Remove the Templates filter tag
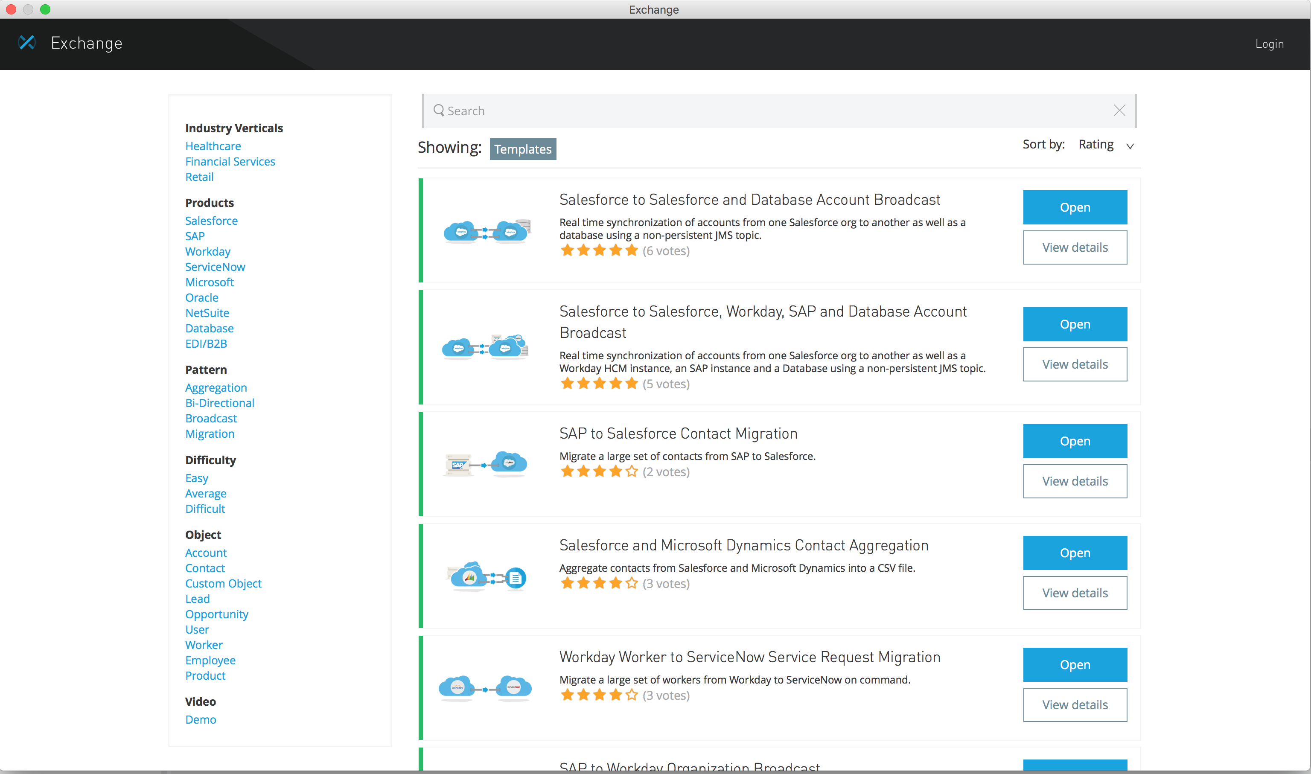Image resolution: width=1311 pixels, height=774 pixels. pos(523,149)
